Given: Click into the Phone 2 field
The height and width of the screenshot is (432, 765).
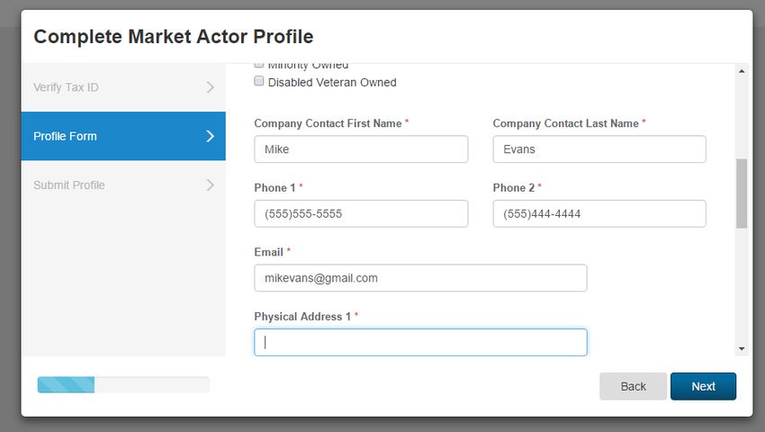Looking at the screenshot, I should click(x=599, y=214).
